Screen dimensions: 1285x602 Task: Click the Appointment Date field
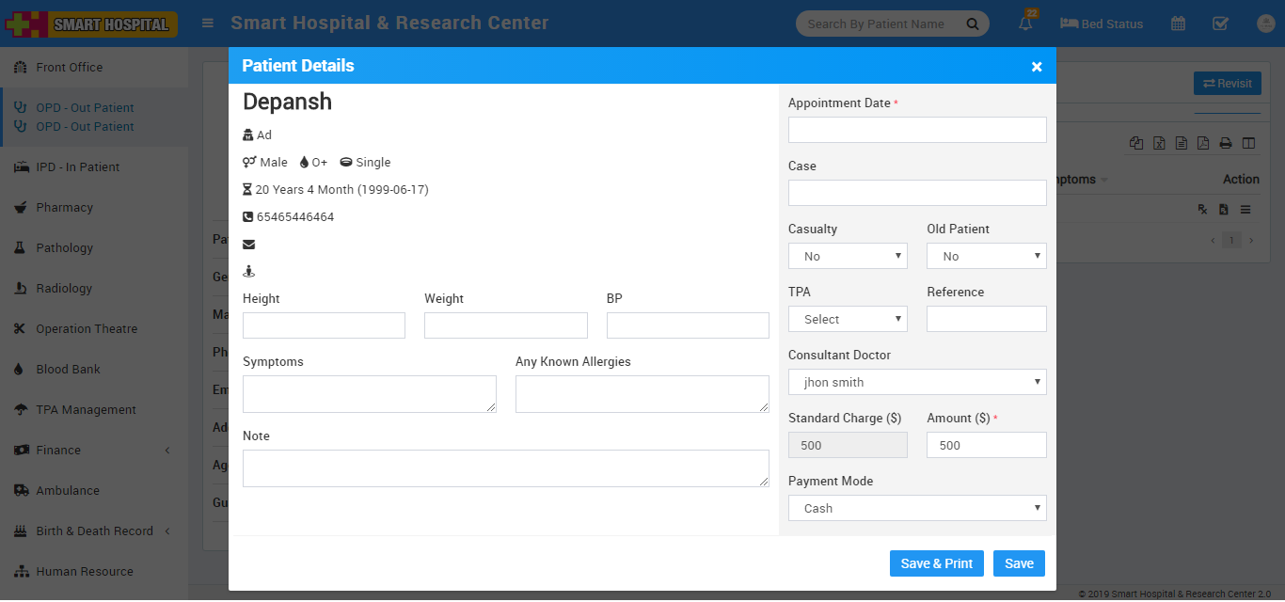click(x=917, y=130)
